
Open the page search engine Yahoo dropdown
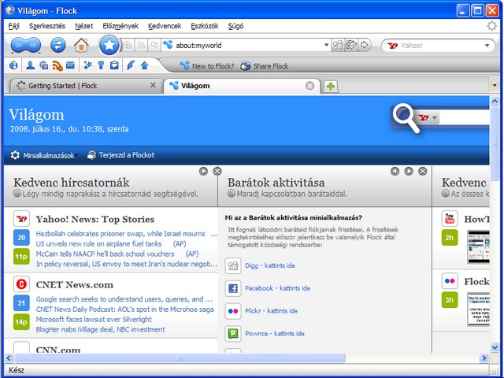pos(428,117)
